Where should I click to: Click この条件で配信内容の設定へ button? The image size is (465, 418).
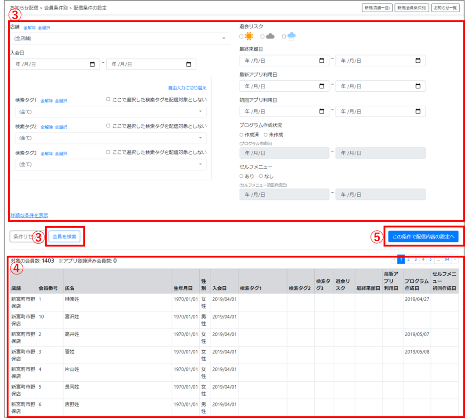pyautogui.click(x=423, y=236)
